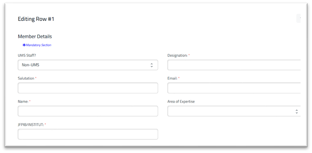The image size is (312, 153).
Task: Focus the Designation text field
Action: (x=234, y=65)
